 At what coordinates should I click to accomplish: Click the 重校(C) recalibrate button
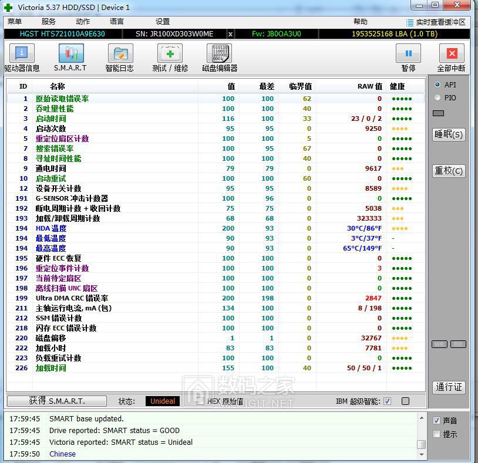point(449,171)
